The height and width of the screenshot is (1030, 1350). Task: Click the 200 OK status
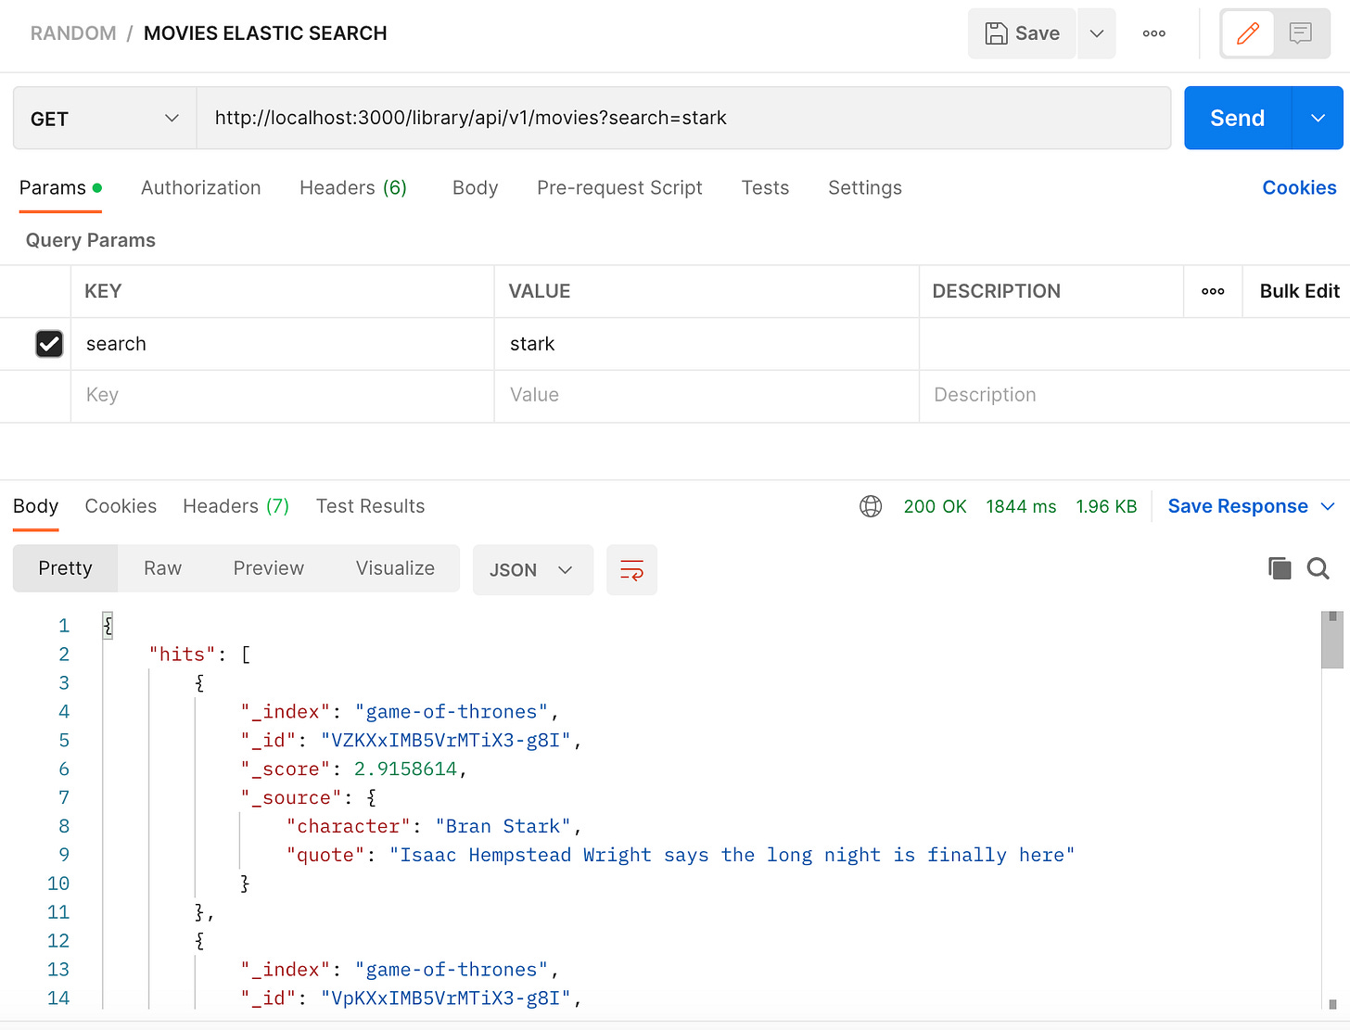click(x=935, y=507)
